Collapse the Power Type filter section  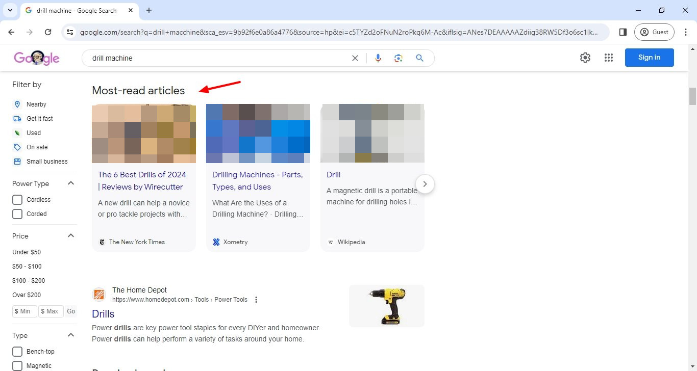pos(70,183)
